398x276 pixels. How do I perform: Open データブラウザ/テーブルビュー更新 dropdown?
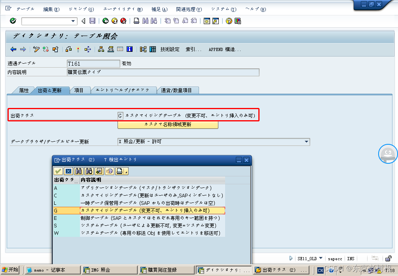(x=306, y=142)
